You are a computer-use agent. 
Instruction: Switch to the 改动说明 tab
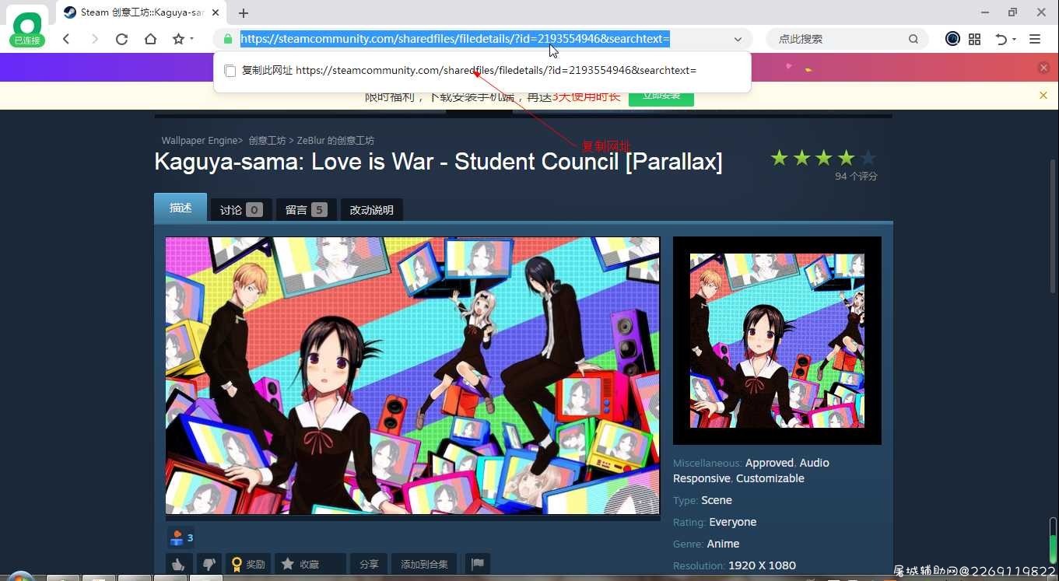[x=371, y=209]
